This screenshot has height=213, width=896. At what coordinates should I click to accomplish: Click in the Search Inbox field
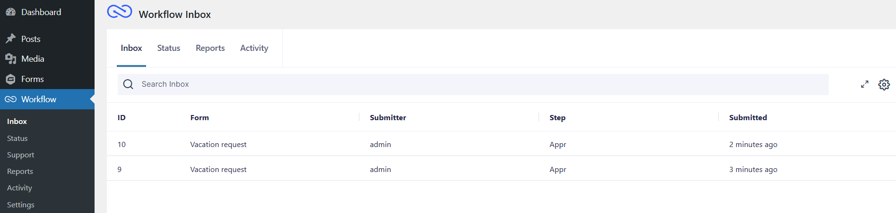(473, 84)
